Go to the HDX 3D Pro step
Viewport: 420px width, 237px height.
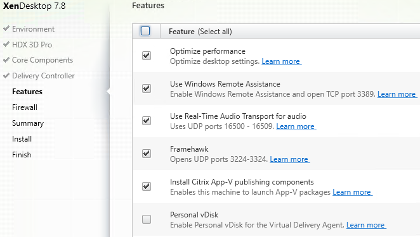pos(32,45)
